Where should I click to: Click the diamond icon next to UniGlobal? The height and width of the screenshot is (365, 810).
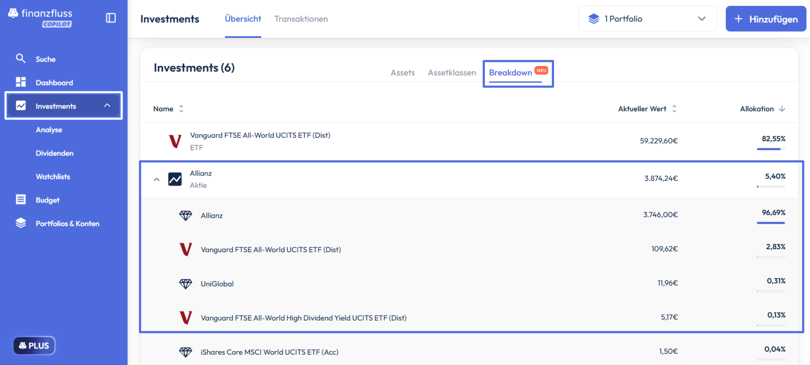point(185,284)
